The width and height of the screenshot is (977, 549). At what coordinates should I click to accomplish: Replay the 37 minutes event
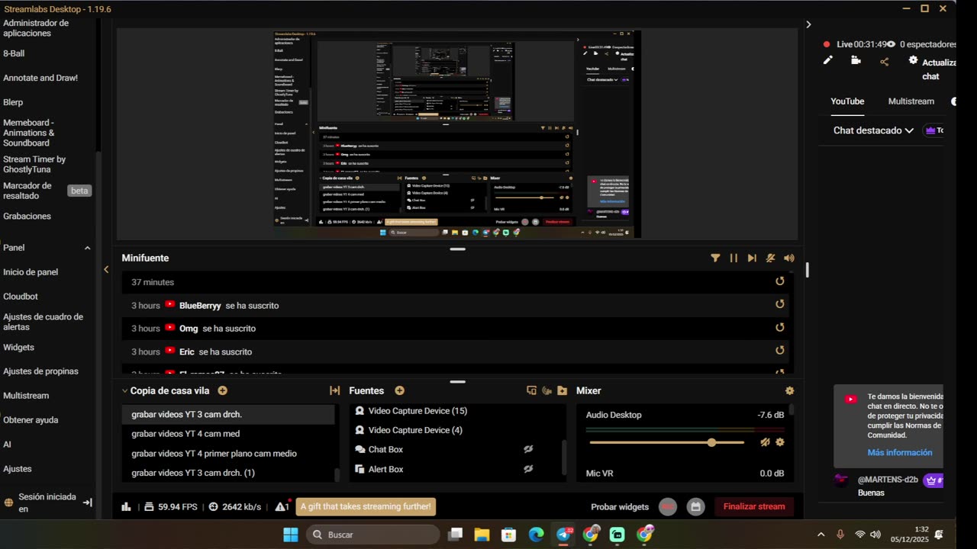[x=779, y=281]
